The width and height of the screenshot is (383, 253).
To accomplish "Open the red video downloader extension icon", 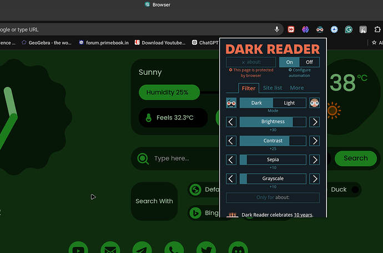I will tap(291, 29).
